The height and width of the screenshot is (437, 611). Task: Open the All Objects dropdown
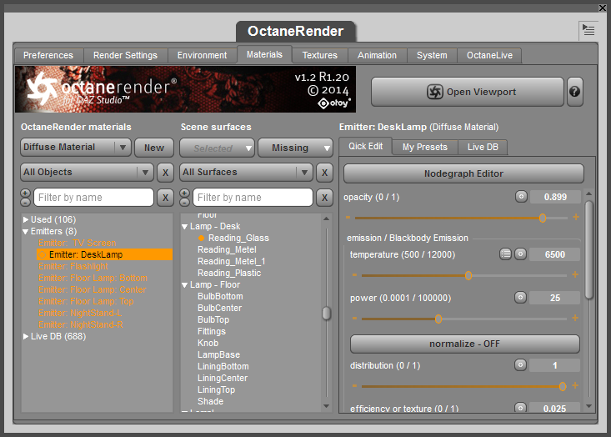coord(87,173)
